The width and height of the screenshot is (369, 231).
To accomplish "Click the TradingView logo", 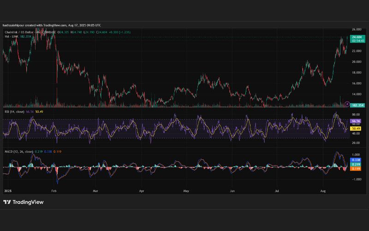I will (x=24, y=202).
